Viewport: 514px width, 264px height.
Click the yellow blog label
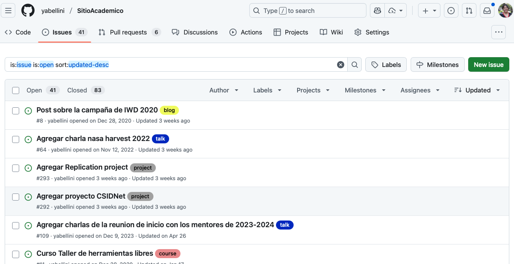(169, 110)
